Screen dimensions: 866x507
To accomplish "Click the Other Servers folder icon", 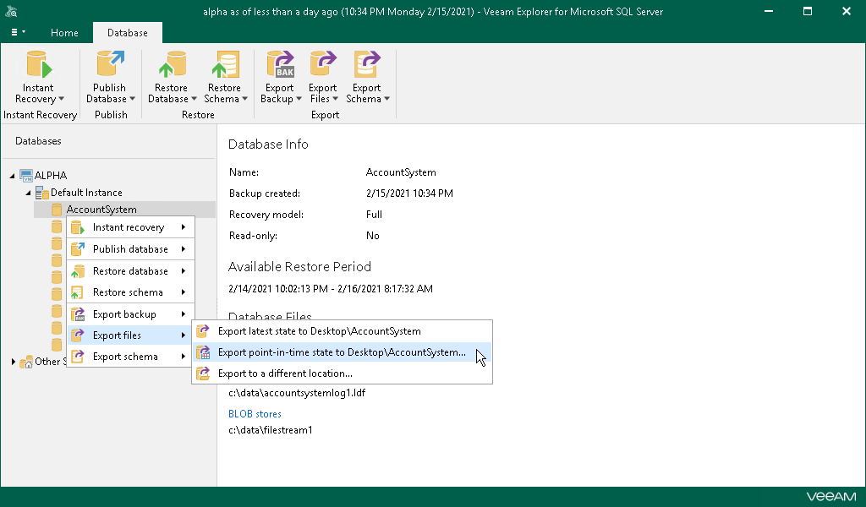I will coord(26,363).
